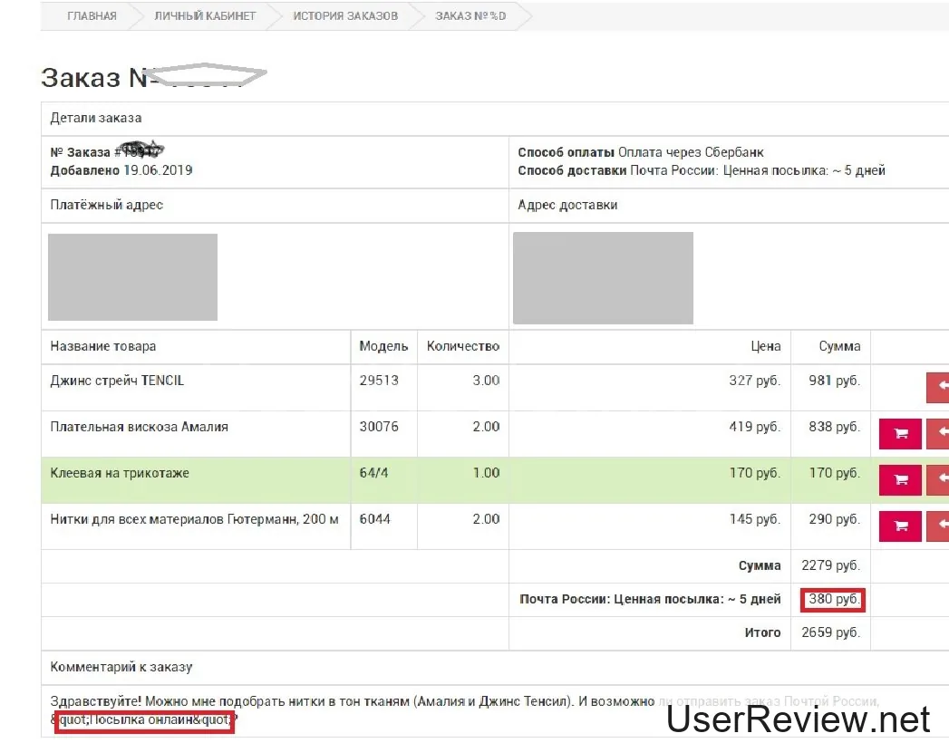This screenshot has width=949, height=743.
Task: Click return arrow icon for Плательная вискоза Амалия
Action: [x=938, y=433]
